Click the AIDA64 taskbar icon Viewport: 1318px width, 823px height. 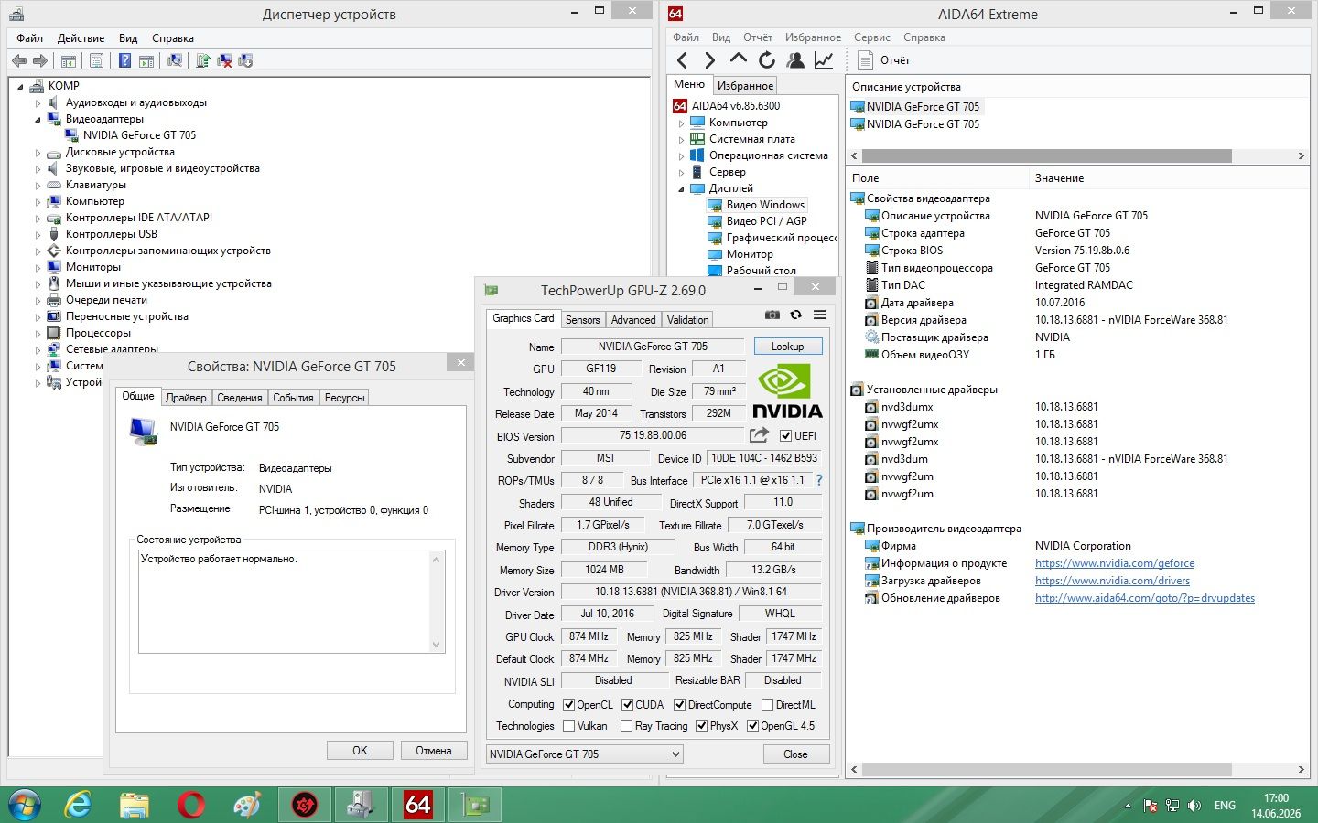click(418, 805)
